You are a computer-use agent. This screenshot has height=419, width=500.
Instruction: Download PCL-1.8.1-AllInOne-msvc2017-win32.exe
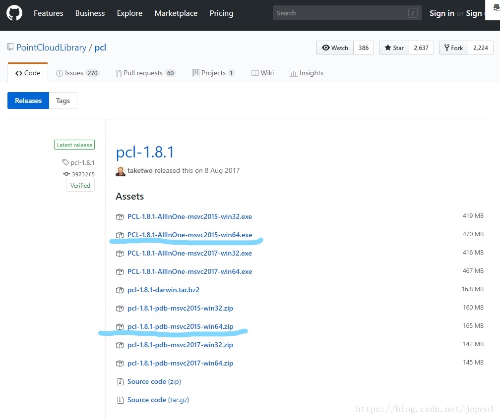click(189, 254)
